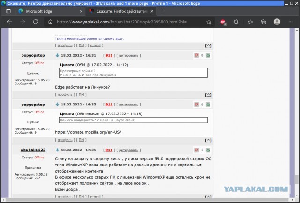This screenshot has width=300, height=203.
Task: Click the text Edge работает на Линуксе?
Action: point(82,87)
